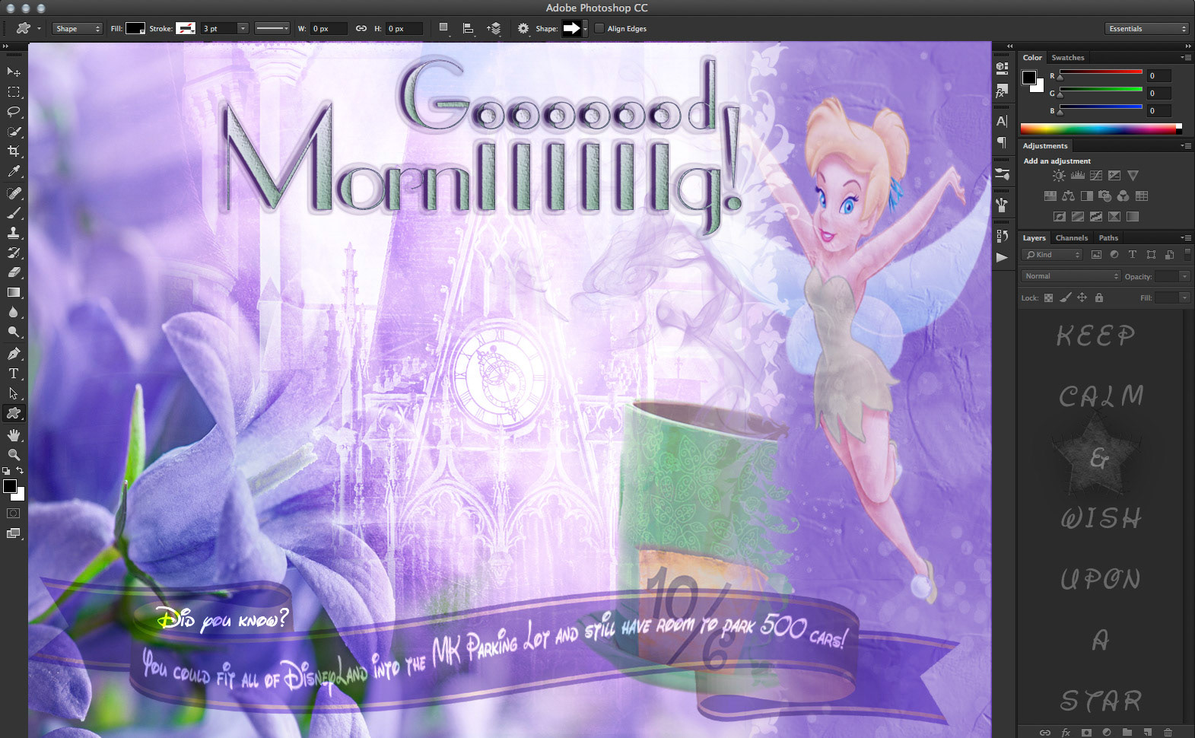Toggle lock all padlock

1098,297
